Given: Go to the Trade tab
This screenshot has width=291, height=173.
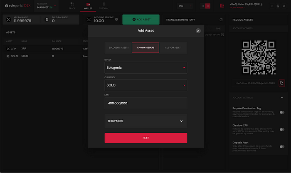Looking at the screenshot, I should click(72, 6).
